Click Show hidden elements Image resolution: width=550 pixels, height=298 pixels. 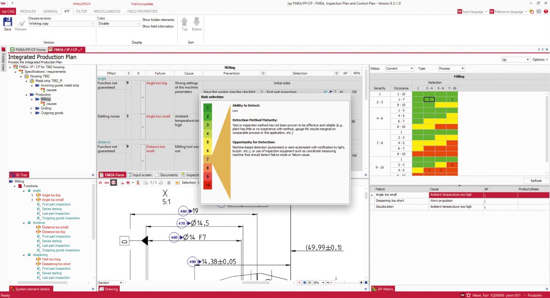[159, 21]
